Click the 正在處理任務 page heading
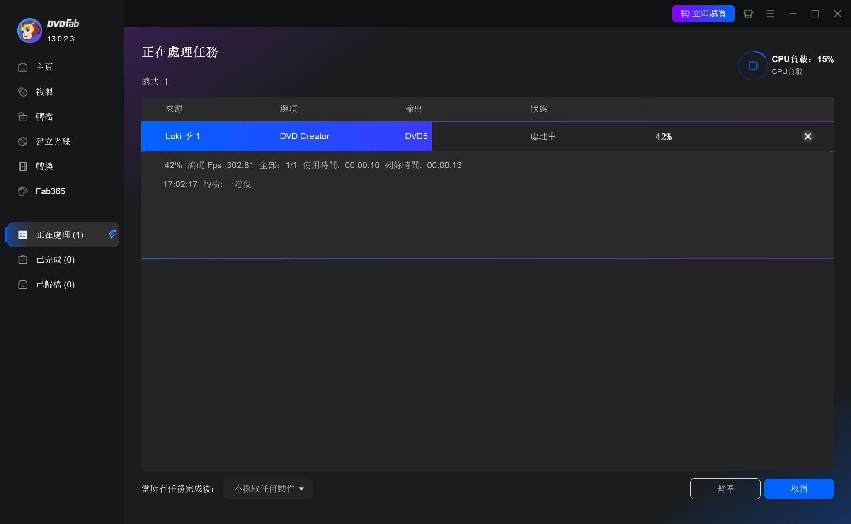 point(180,52)
